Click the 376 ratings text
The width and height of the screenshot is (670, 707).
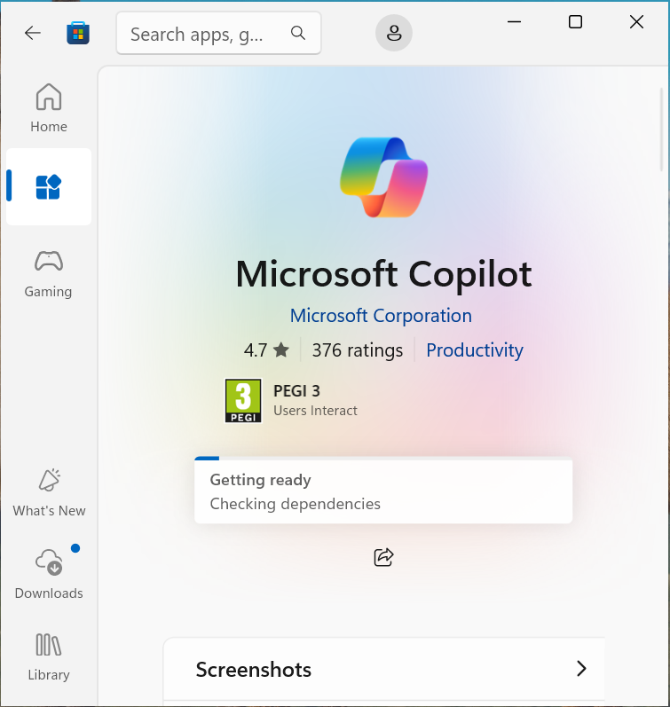[358, 350]
